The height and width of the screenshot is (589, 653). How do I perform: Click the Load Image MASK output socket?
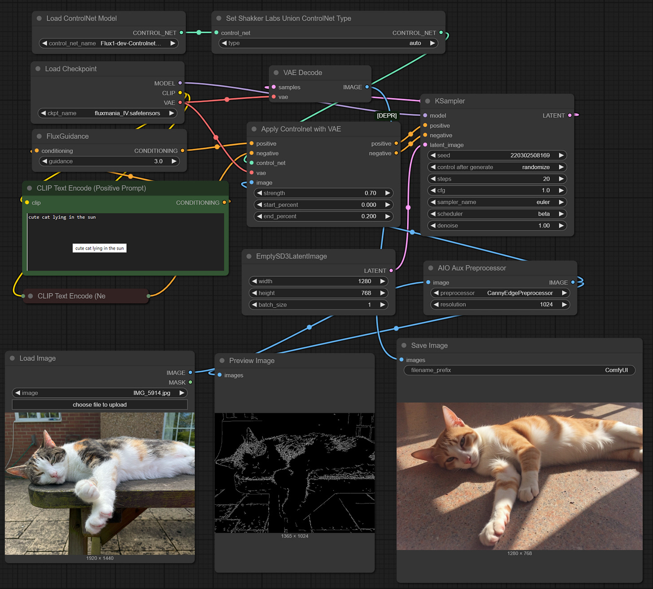point(190,383)
